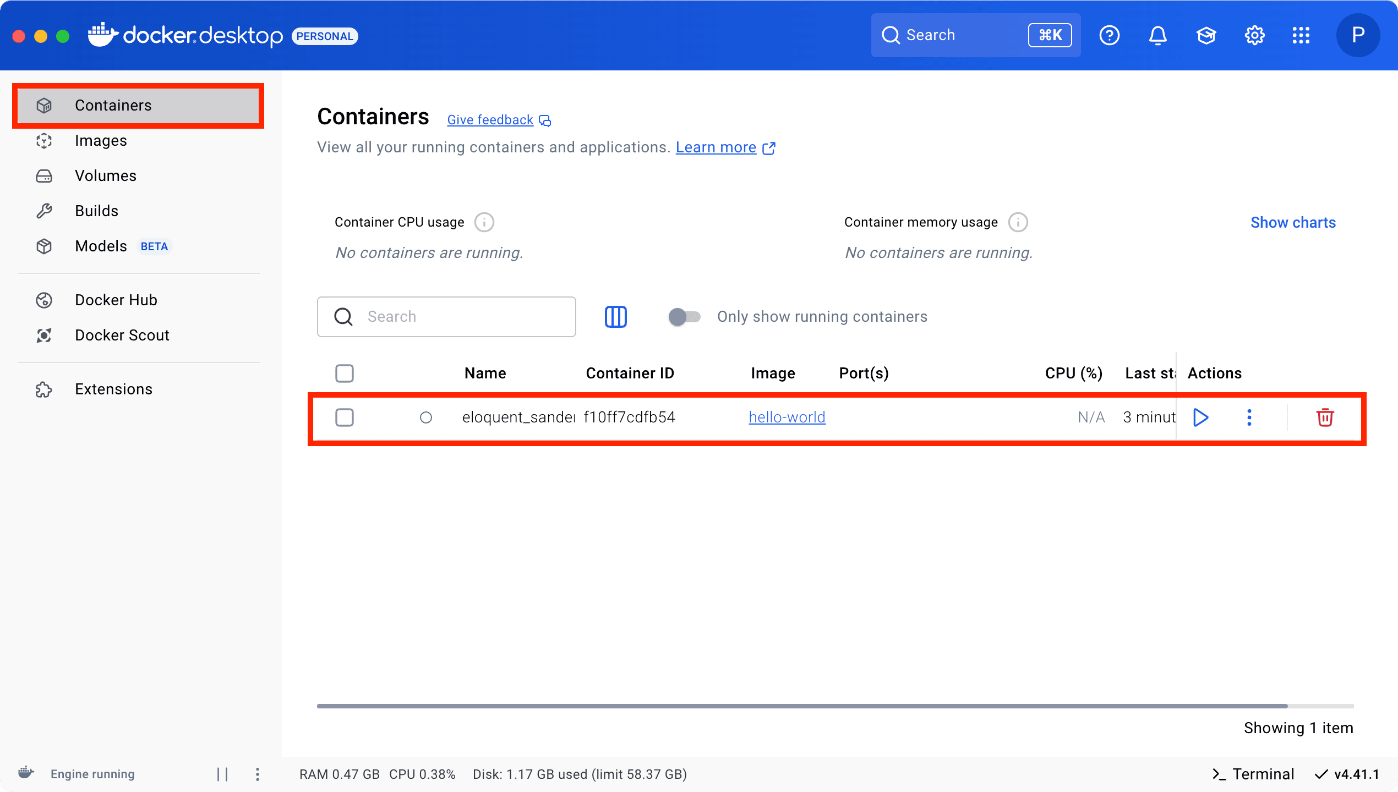Toggle Only show running containers switch
The height and width of the screenshot is (792, 1398).
[x=684, y=317]
